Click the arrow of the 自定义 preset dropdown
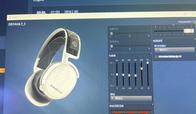196x114 pixels. 112,98
